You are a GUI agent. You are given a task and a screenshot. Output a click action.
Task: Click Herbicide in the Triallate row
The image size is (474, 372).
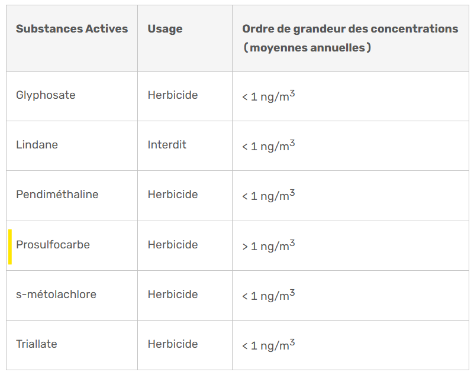pyautogui.click(x=173, y=344)
